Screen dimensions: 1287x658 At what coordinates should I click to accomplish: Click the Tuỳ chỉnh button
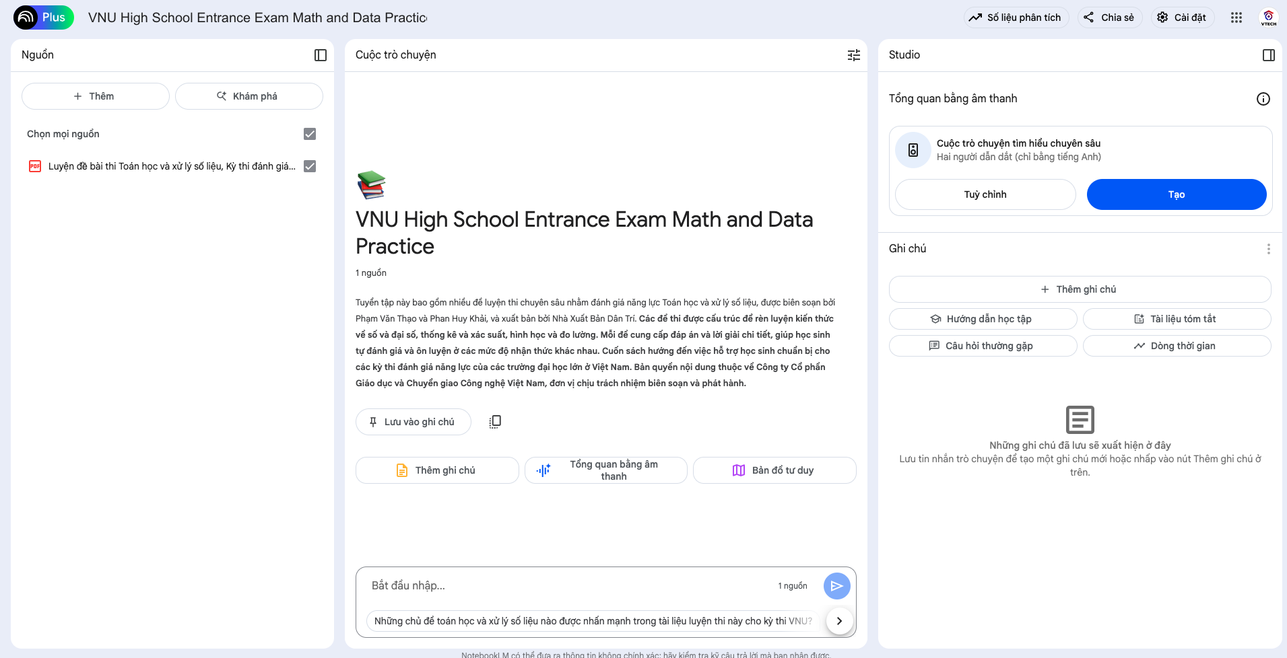[x=985, y=194]
